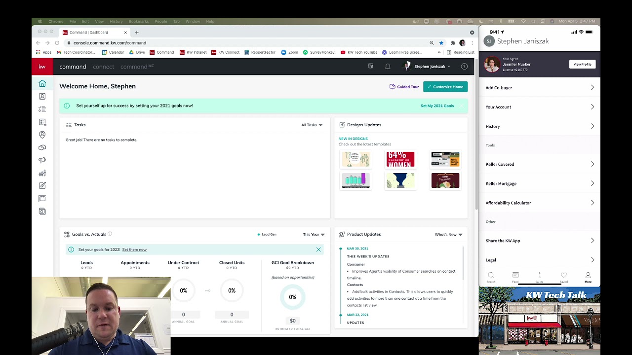Open Chrome extensions puzzle icon
Viewport: 632px width, 355px height.
453,43
